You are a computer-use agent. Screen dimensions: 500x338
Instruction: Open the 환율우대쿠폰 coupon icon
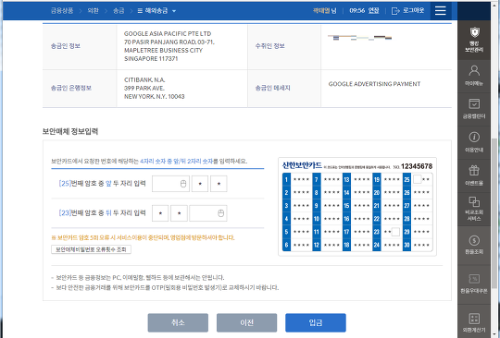(x=474, y=279)
